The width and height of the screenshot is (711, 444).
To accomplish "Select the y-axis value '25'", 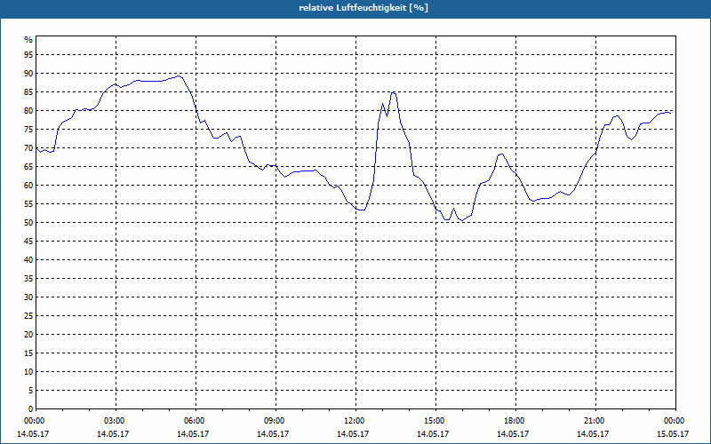I will pos(28,316).
